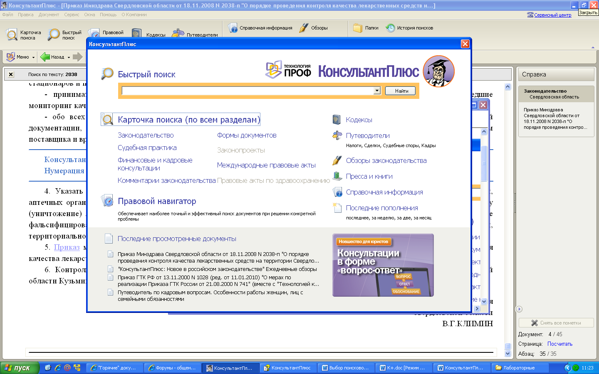599x374 pixels.
Task: Open the Окна menu
Action: click(x=89, y=15)
